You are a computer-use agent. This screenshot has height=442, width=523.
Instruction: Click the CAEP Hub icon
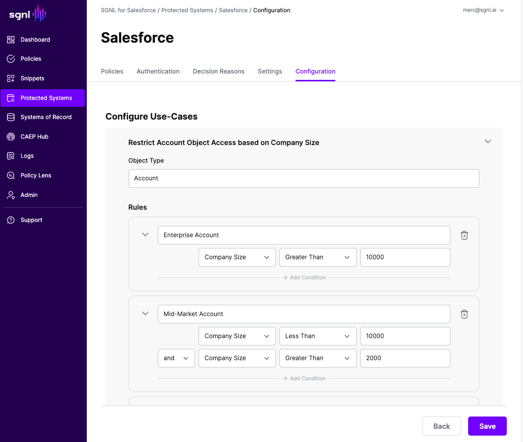tap(11, 137)
